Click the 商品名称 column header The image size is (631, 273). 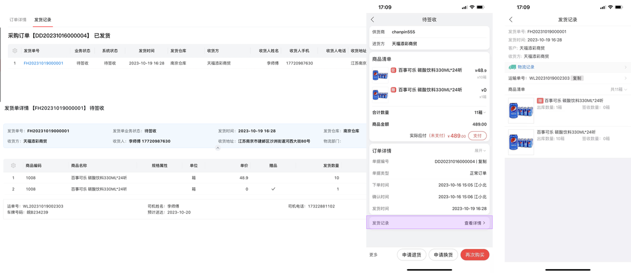(79, 165)
